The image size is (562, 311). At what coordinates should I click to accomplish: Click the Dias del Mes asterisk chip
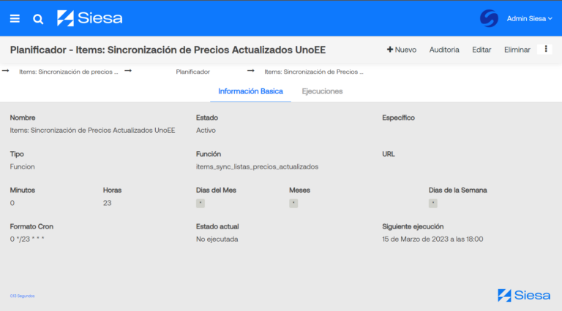pyautogui.click(x=201, y=204)
